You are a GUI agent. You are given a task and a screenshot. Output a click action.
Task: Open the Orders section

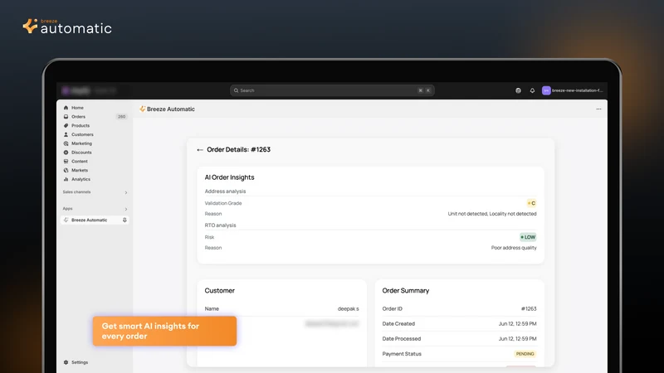(78, 117)
